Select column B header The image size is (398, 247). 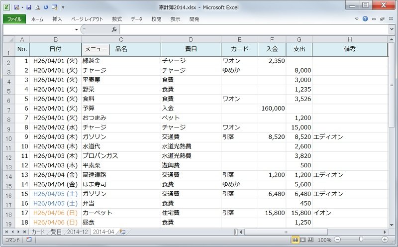point(55,39)
